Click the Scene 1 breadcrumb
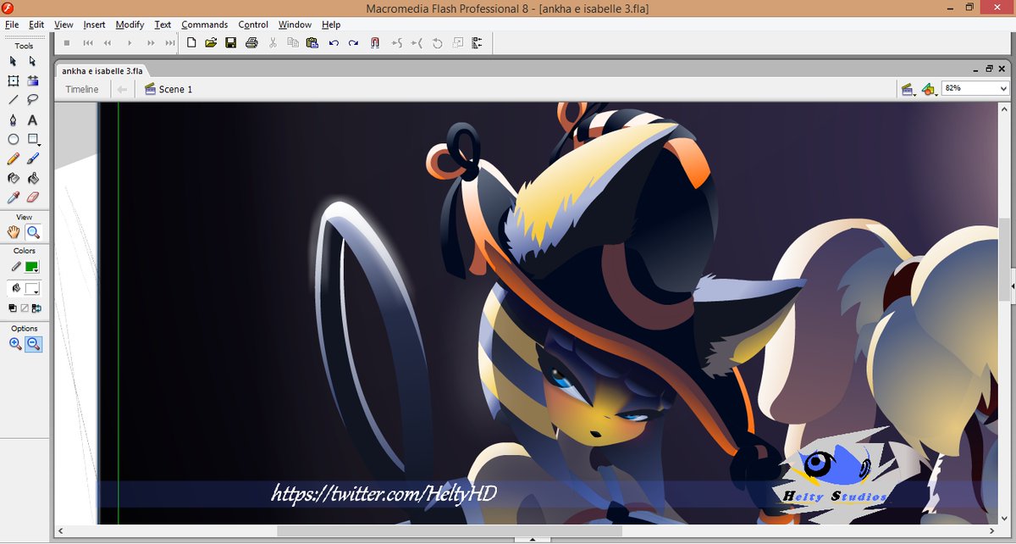 coord(168,89)
